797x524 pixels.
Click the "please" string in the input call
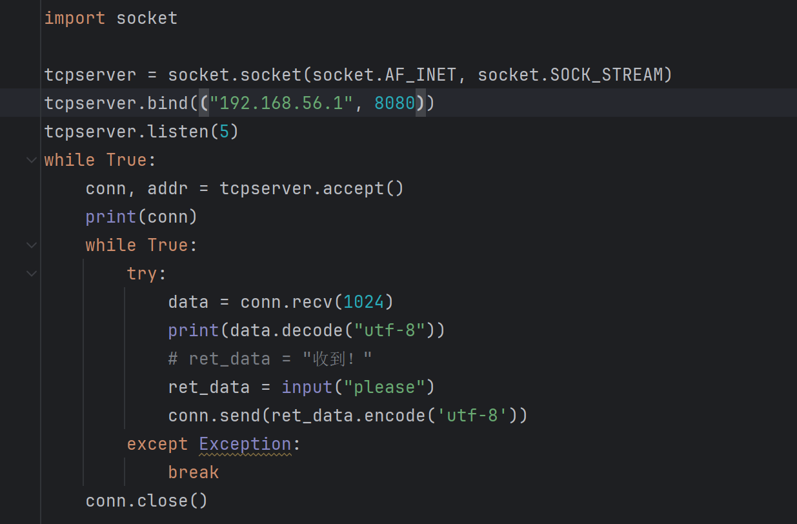(384, 387)
